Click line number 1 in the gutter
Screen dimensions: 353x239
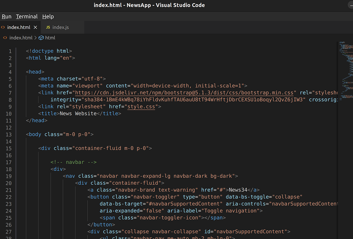(10, 51)
